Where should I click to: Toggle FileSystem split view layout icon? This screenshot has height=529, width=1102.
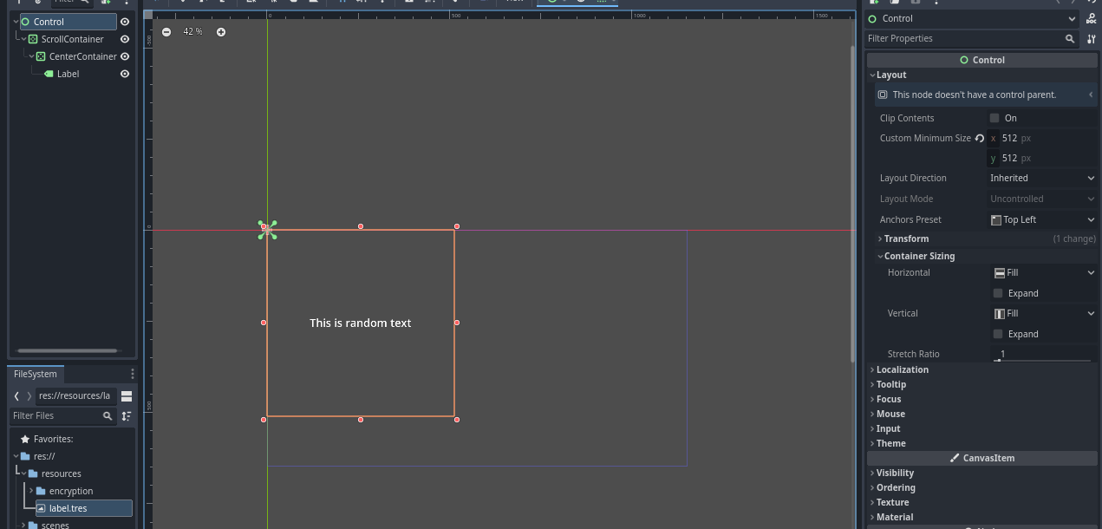point(127,395)
